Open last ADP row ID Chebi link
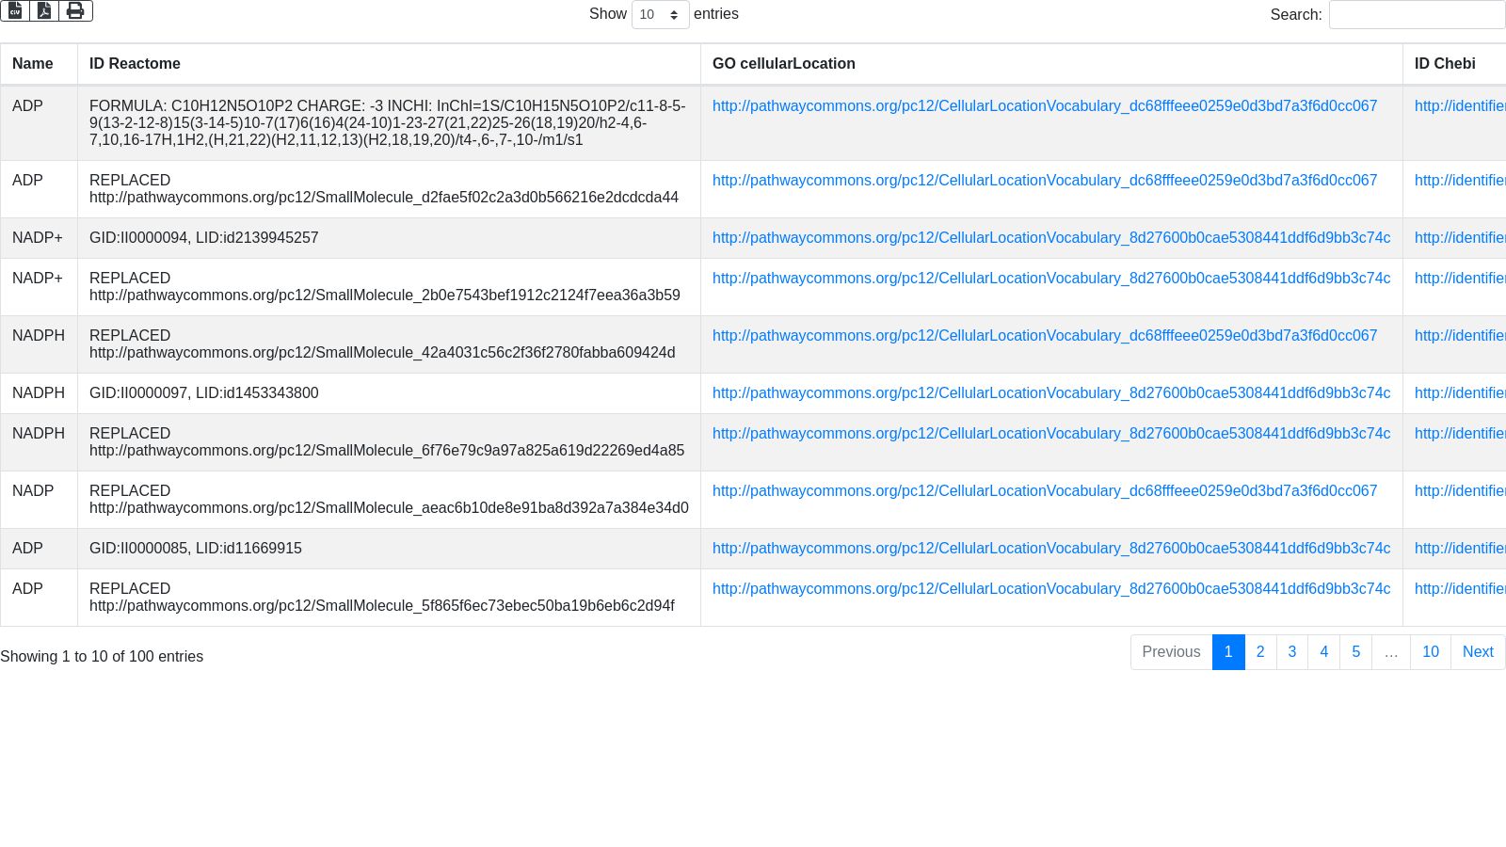 1459,589
